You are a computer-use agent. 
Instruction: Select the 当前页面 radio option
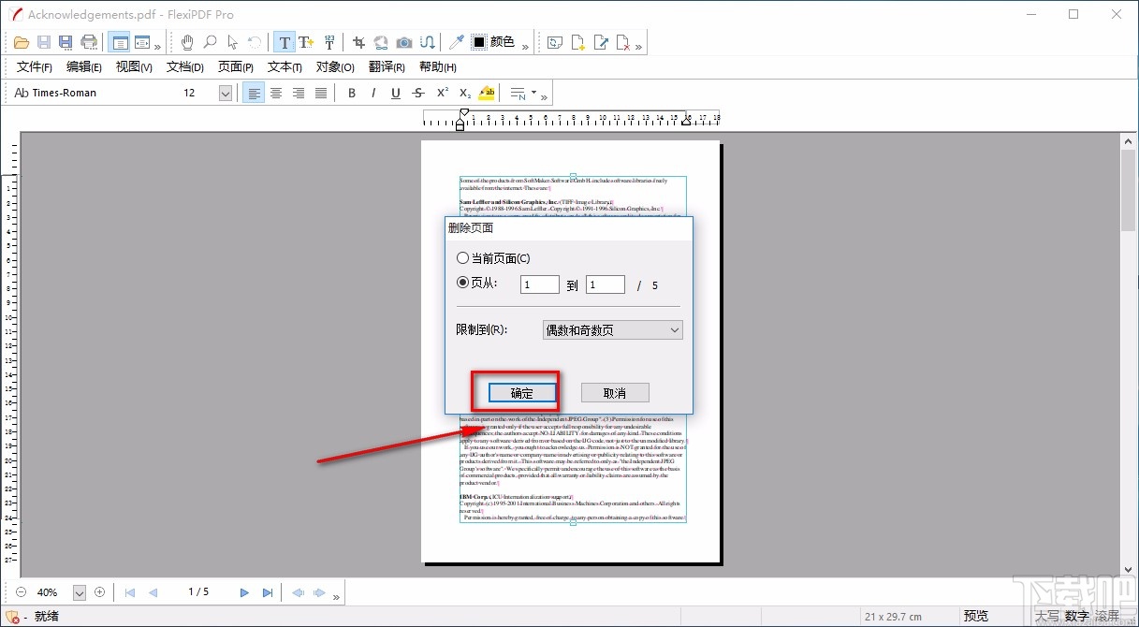pyautogui.click(x=463, y=257)
